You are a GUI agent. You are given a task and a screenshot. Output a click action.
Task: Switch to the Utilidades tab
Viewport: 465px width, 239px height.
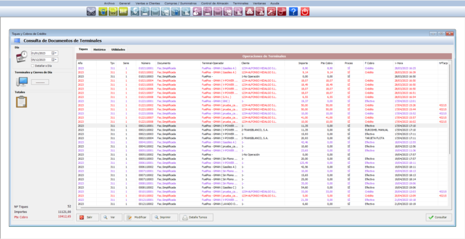coord(118,50)
